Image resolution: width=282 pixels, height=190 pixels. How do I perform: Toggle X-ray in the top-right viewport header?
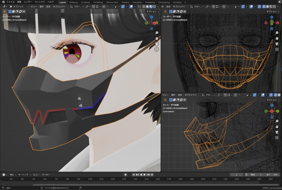(259, 6)
